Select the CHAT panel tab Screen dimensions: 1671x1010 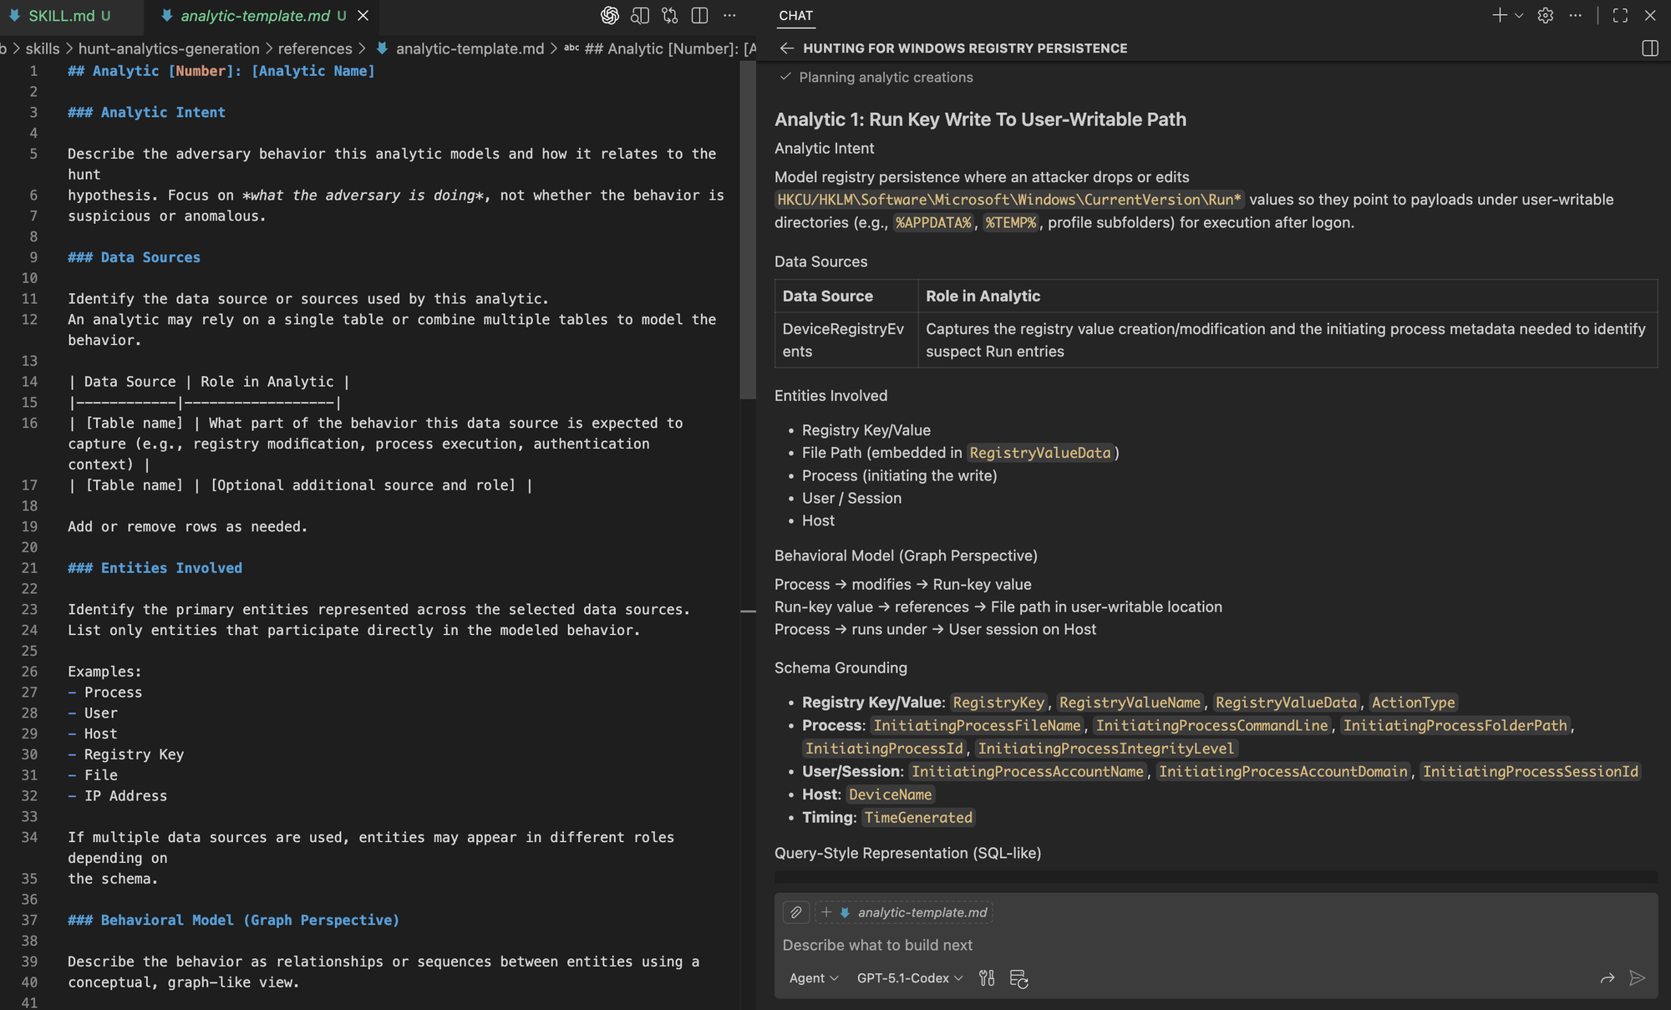coord(795,15)
